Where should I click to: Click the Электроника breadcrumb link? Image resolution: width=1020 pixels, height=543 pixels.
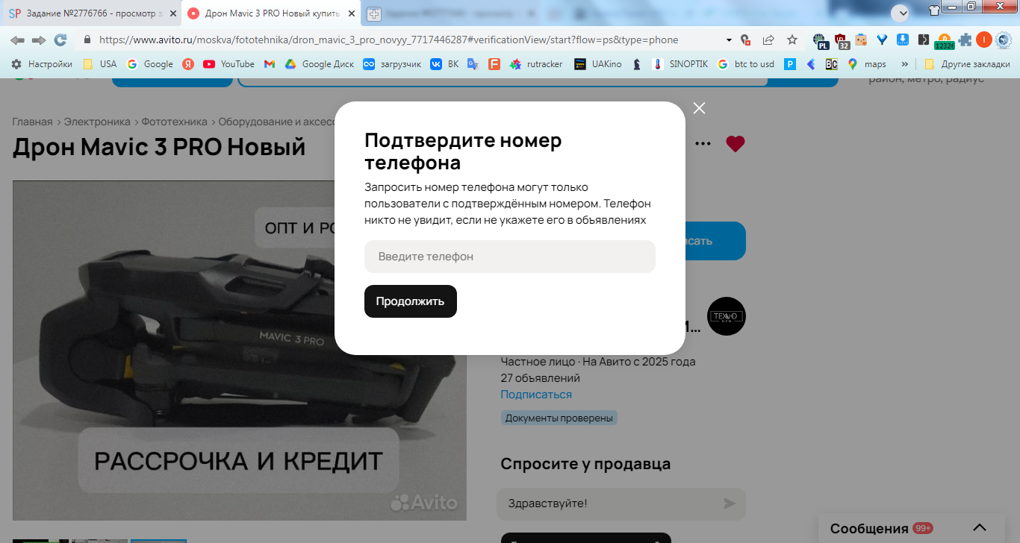point(97,122)
